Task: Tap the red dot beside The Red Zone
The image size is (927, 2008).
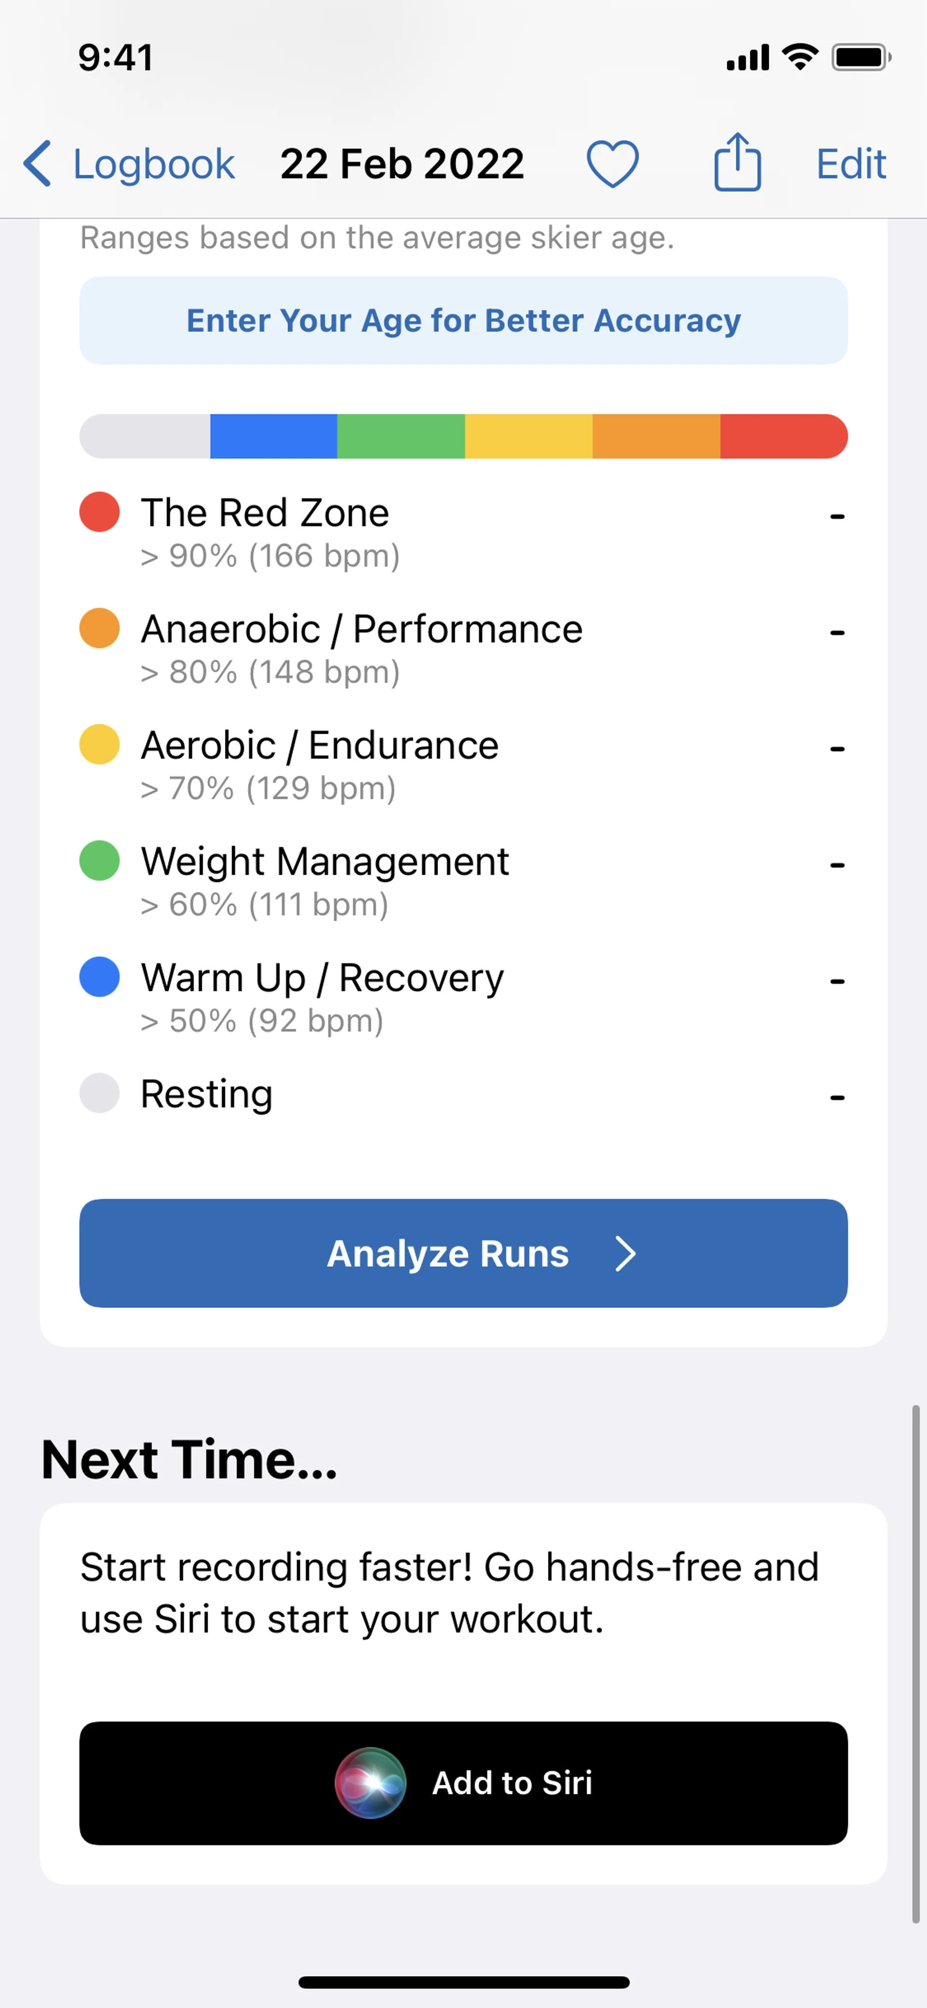Action: [x=100, y=512]
